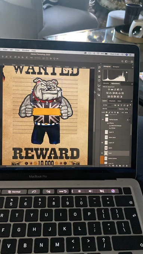
Task: Click the Photoshop search icon in options bar
Action: pos(122,61)
